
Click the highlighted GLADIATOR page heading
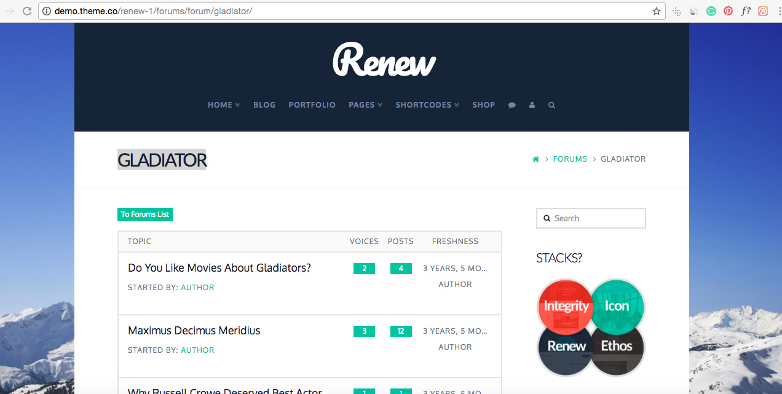162,160
